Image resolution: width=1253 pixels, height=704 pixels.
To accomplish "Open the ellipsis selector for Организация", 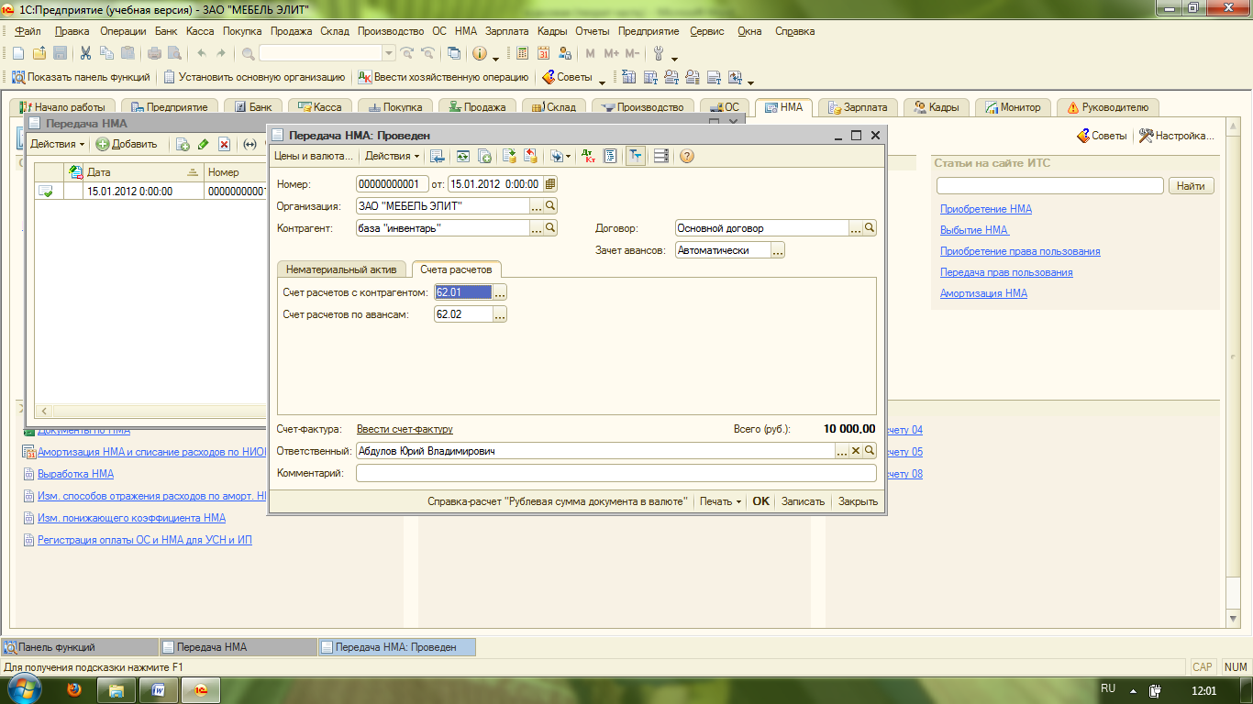I will tap(537, 206).
